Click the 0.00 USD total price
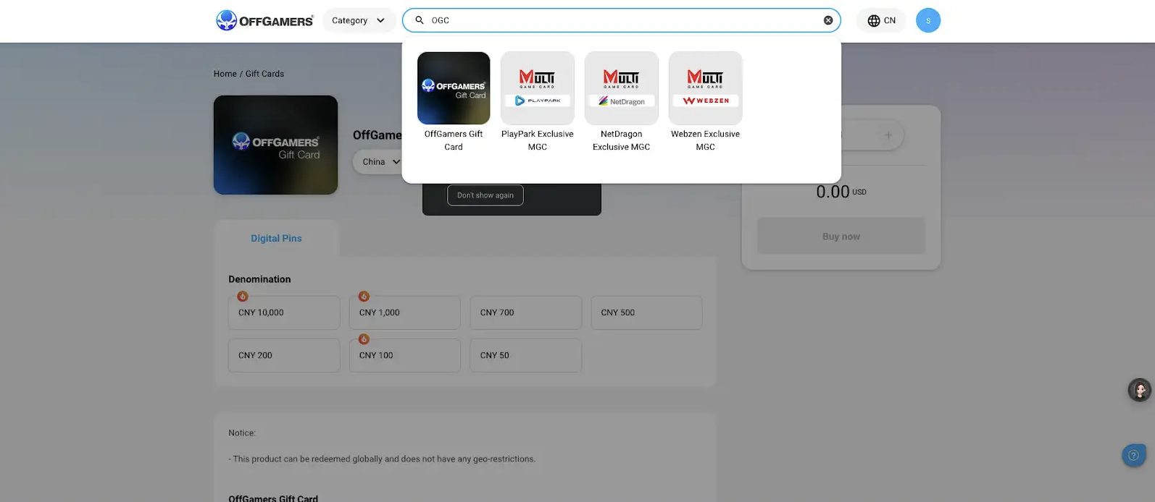Screen dimensions: 1155x502 [841, 192]
